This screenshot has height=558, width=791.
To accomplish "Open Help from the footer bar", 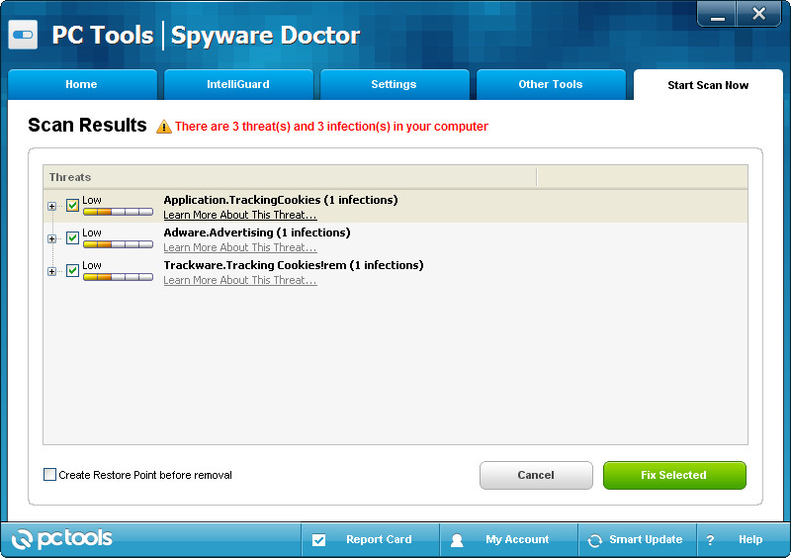I will (742, 540).
